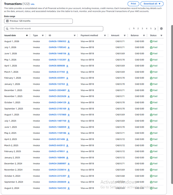Download invoice CAIN26-889608 via its download icon

tap(67, 66)
